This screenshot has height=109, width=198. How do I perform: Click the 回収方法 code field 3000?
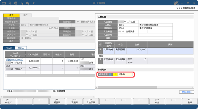pos(128,28)
